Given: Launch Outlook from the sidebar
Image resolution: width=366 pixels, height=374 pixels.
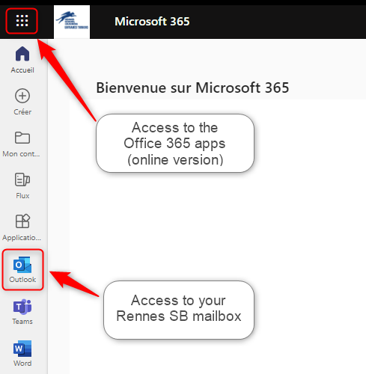Looking at the screenshot, I should 22,269.
